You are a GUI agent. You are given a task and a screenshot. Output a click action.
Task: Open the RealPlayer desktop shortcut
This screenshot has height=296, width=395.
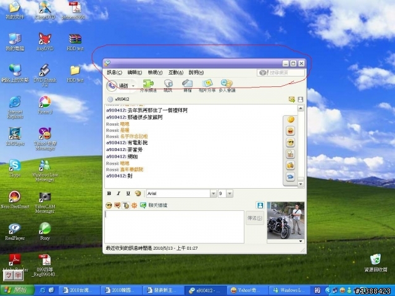click(15, 231)
